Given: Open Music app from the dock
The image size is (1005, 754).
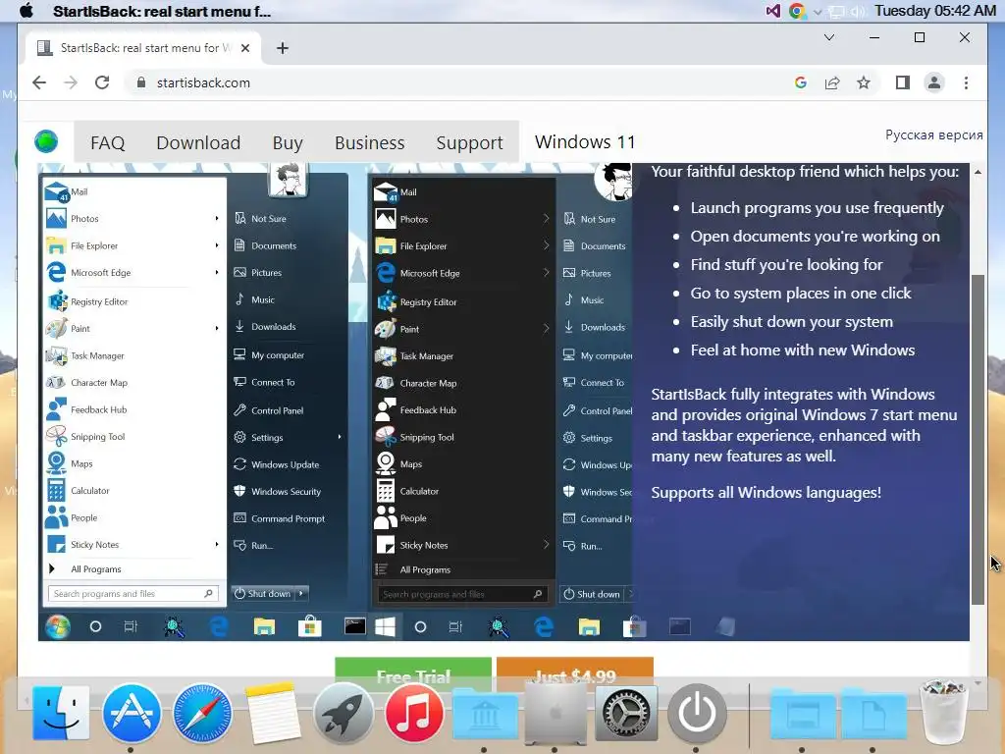Looking at the screenshot, I should pyautogui.click(x=414, y=713).
